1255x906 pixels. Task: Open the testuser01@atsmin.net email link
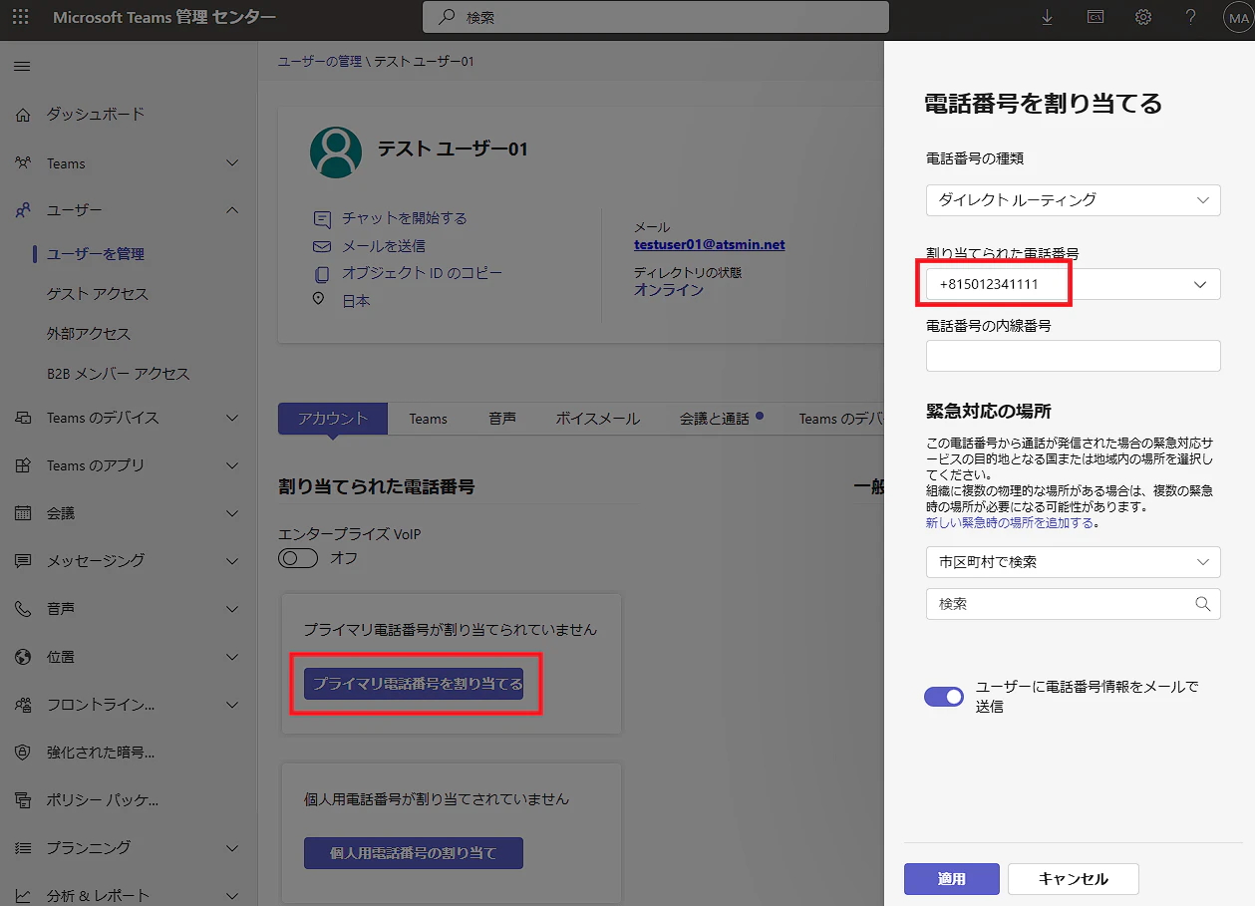pos(710,244)
